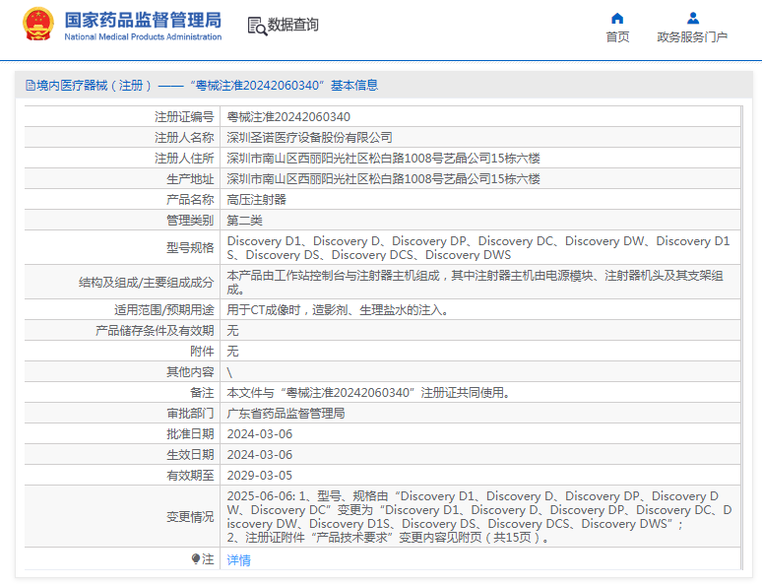Click the 审批部门 row label
The image size is (762, 585).
pos(190,414)
